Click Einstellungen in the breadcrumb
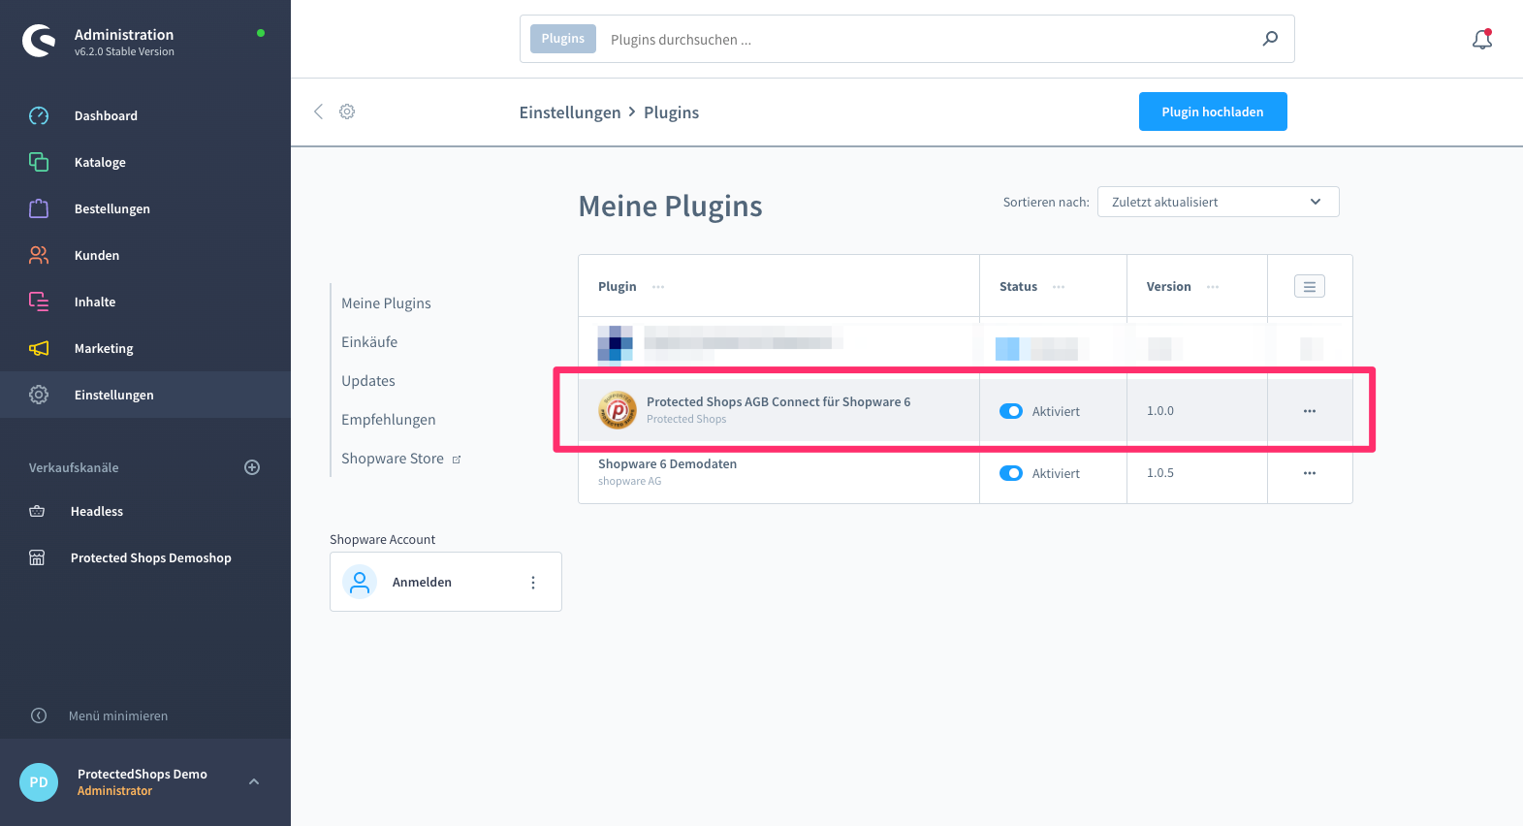Image resolution: width=1523 pixels, height=826 pixels. click(x=570, y=112)
